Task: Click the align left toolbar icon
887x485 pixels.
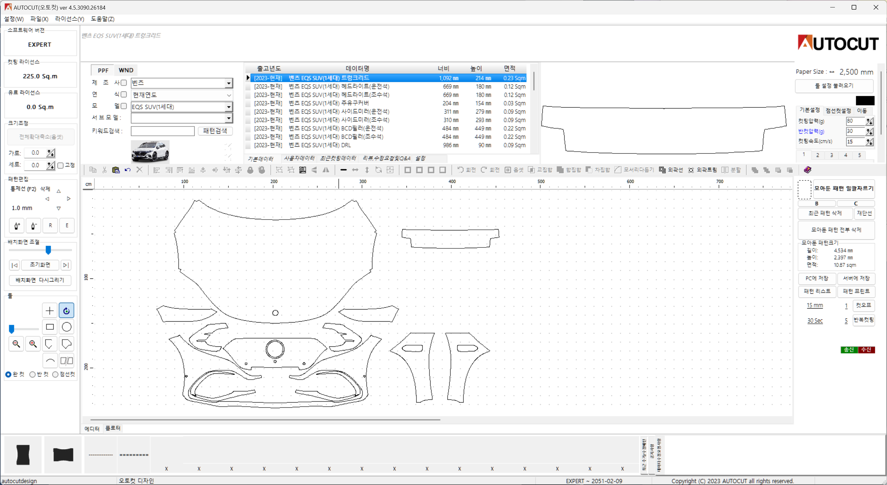Action: pos(157,170)
